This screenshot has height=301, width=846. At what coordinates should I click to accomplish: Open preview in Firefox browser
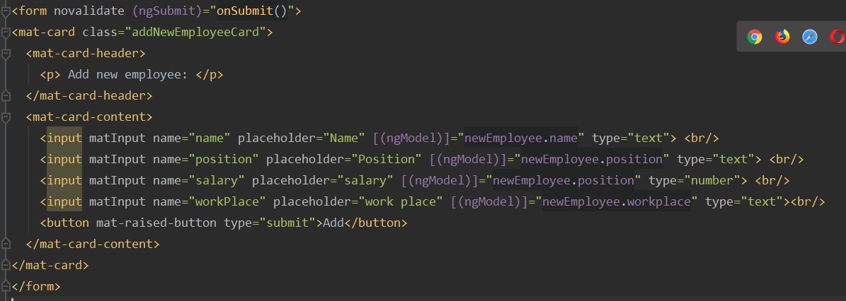point(782,37)
